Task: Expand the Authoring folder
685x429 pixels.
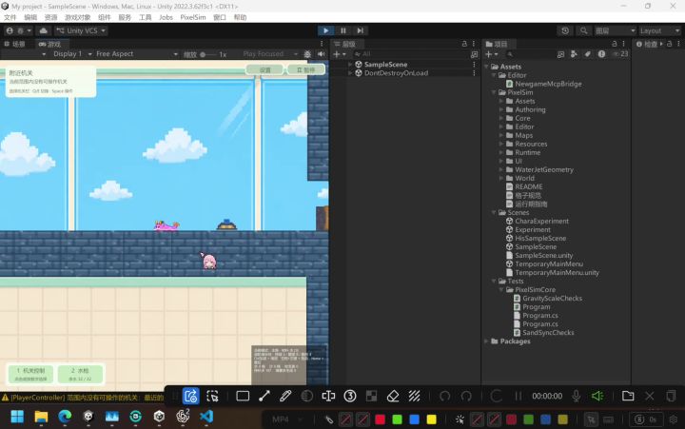Action: pos(501,109)
